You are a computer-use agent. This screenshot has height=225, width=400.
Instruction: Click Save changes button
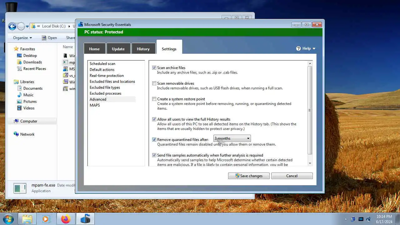(x=249, y=176)
